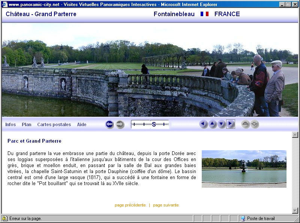Click the 'Château - Grand Parterre' heading
This screenshot has width=300, height=223.
pyautogui.click(x=41, y=14)
